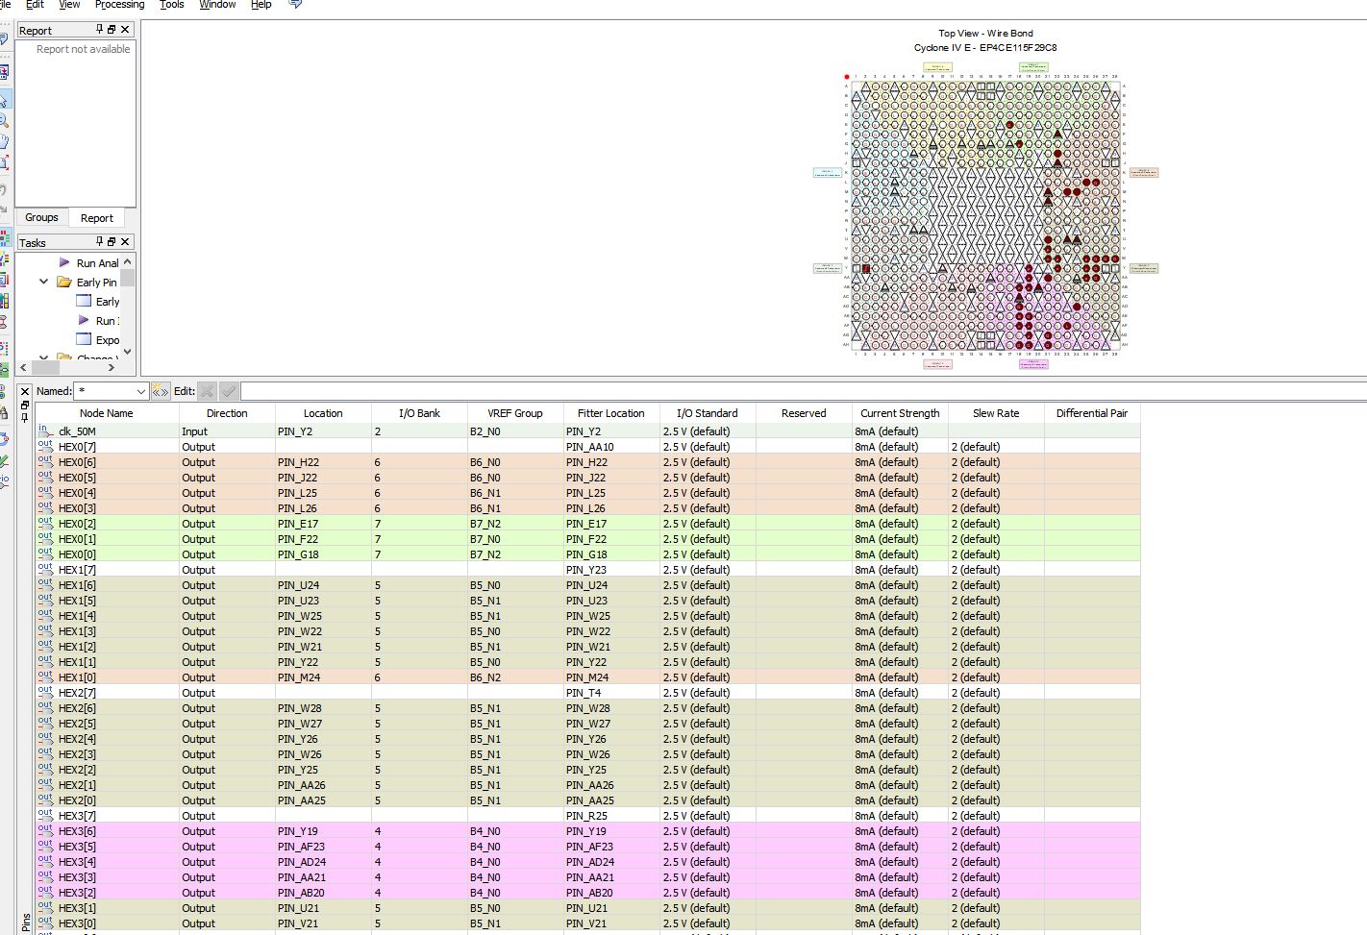Viewport: 1367px width, 935px height.
Task: Float the All Pins list panel
Action: tap(25, 405)
